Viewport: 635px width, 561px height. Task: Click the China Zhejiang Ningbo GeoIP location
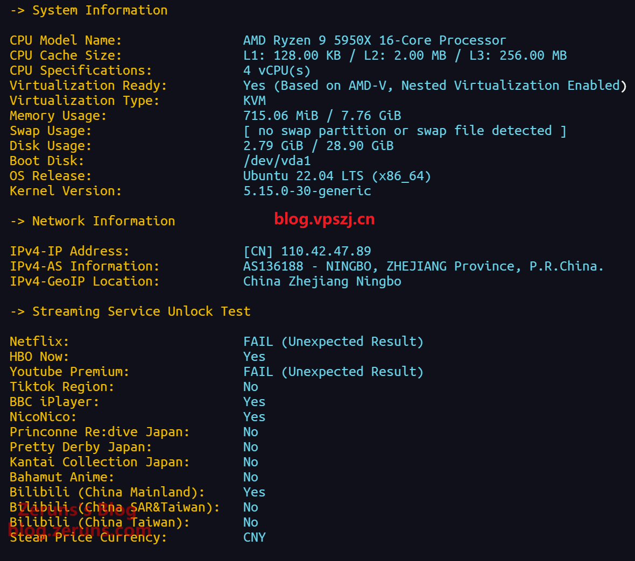tap(322, 281)
